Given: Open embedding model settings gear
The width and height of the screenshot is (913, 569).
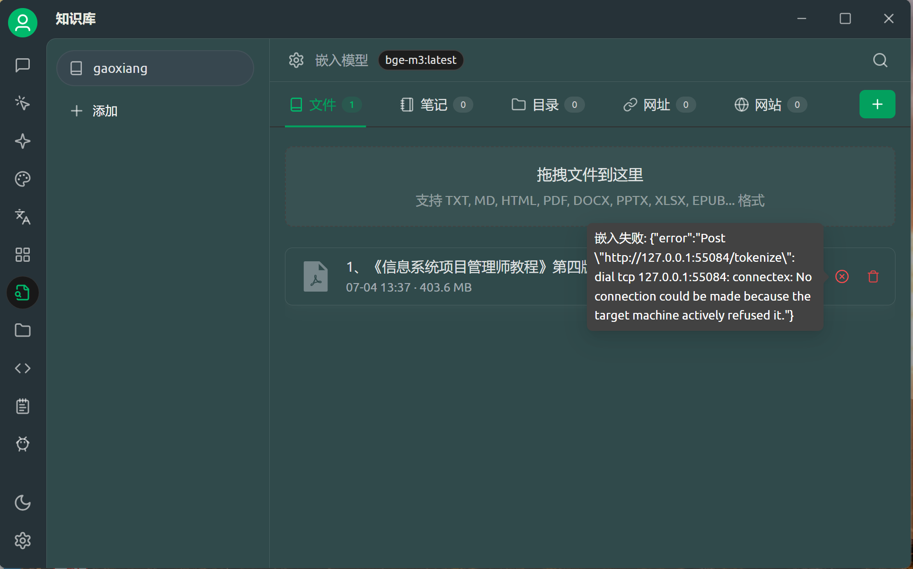Looking at the screenshot, I should coord(296,60).
